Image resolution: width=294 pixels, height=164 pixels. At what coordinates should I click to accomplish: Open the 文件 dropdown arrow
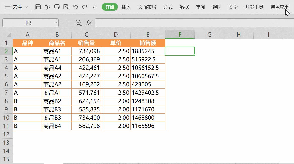click(x=26, y=7)
